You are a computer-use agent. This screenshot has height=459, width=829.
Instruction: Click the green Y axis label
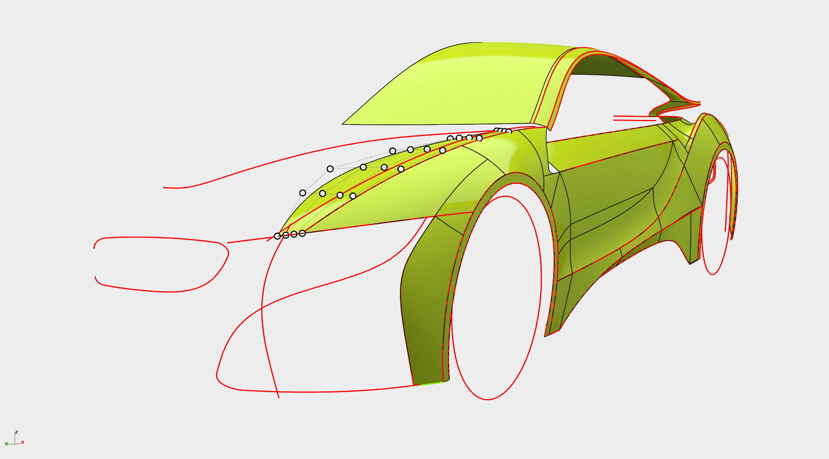pos(6,444)
